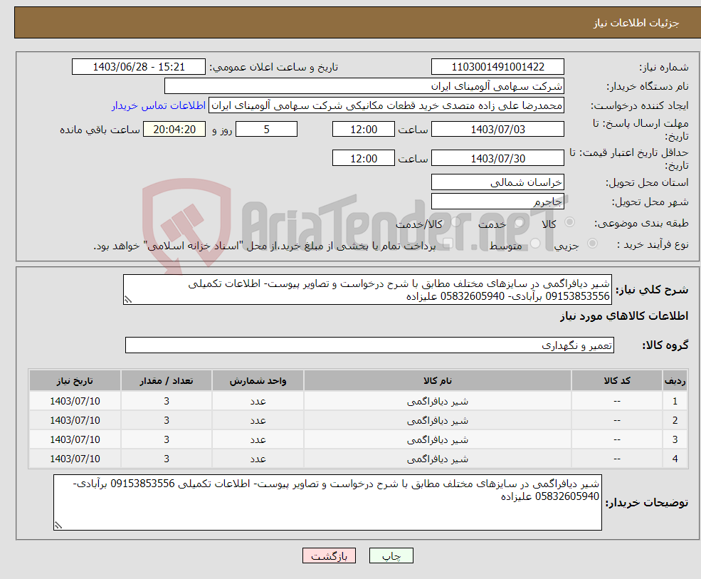701x579 pixels.
Task: Click the need number field 1103001491001422
Action: (x=497, y=67)
